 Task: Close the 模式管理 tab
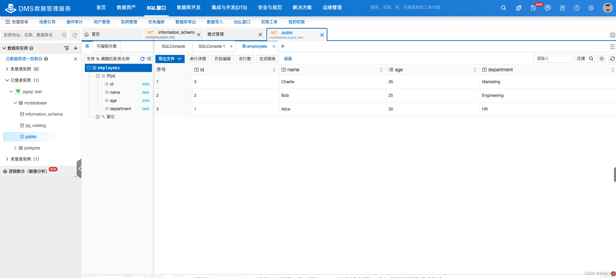coord(260,35)
